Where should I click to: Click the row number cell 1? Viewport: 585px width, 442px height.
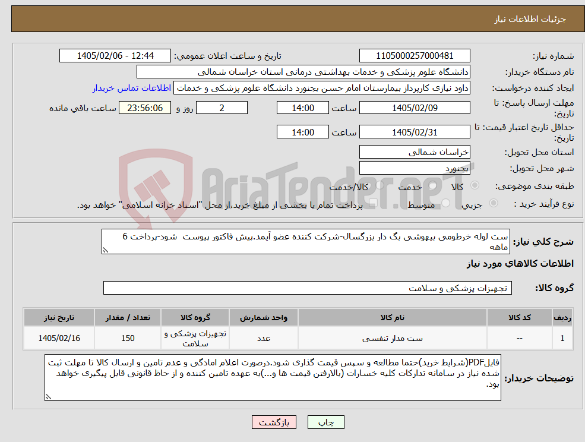pyautogui.click(x=562, y=338)
